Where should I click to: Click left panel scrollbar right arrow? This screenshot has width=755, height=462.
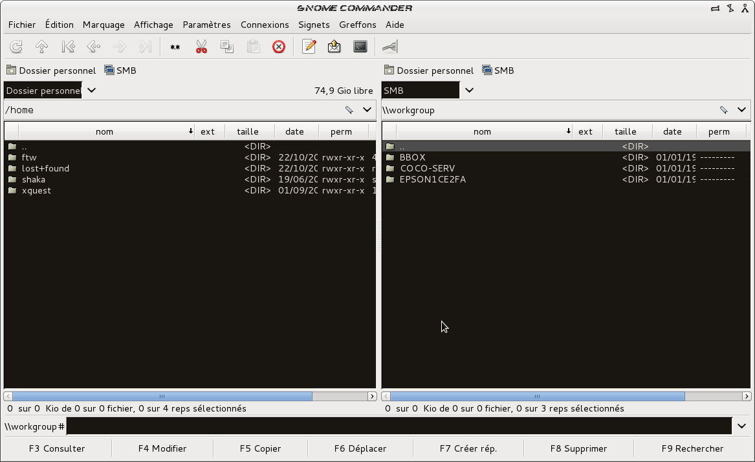tap(372, 397)
